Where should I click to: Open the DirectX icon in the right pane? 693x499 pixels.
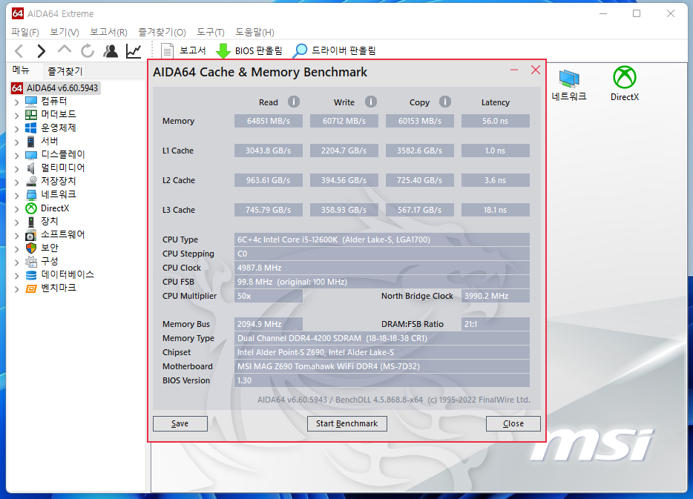tap(625, 77)
